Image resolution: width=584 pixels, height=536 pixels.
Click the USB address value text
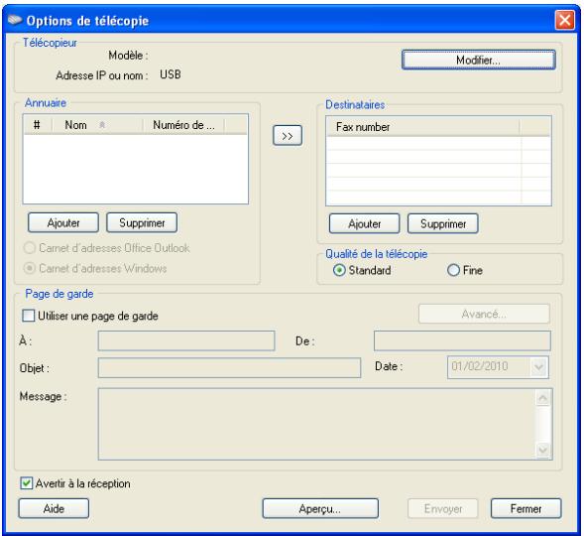(171, 74)
